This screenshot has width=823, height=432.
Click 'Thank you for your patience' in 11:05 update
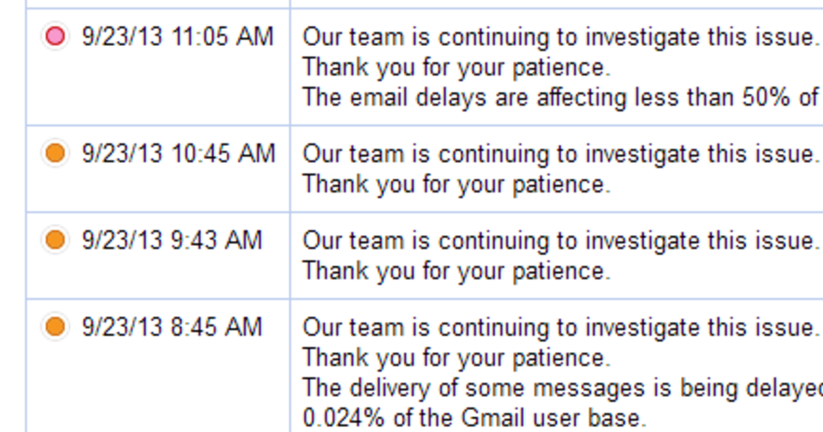[x=456, y=67]
